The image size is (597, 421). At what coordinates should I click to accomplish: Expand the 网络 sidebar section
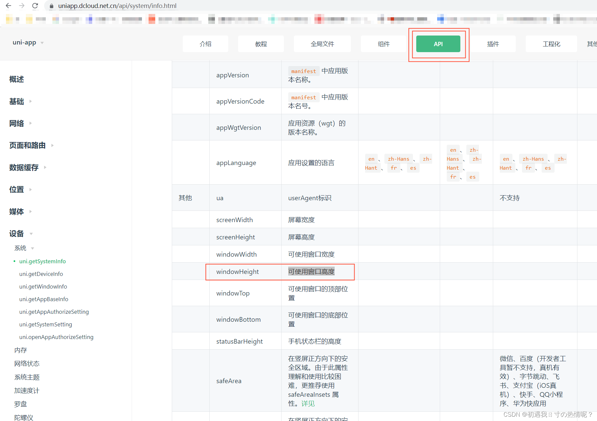pyautogui.click(x=21, y=124)
